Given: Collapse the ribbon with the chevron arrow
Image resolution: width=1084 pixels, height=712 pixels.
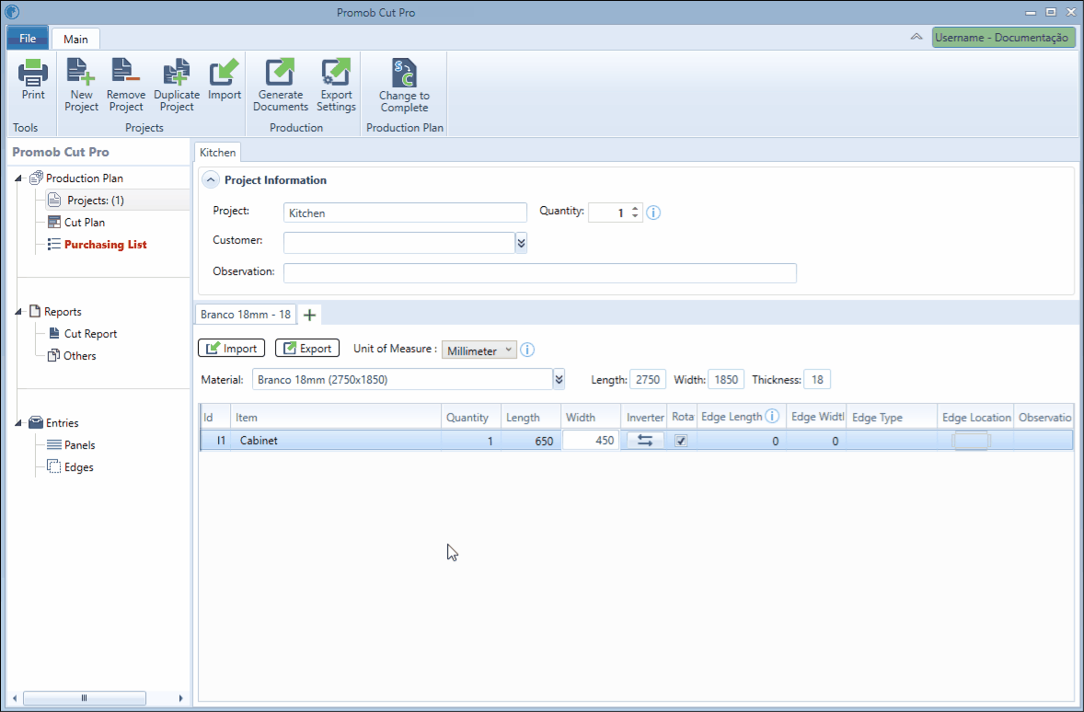Looking at the screenshot, I should 916,37.
